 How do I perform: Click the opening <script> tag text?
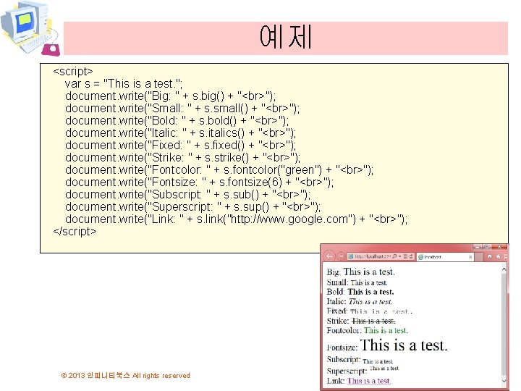[73, 72]
